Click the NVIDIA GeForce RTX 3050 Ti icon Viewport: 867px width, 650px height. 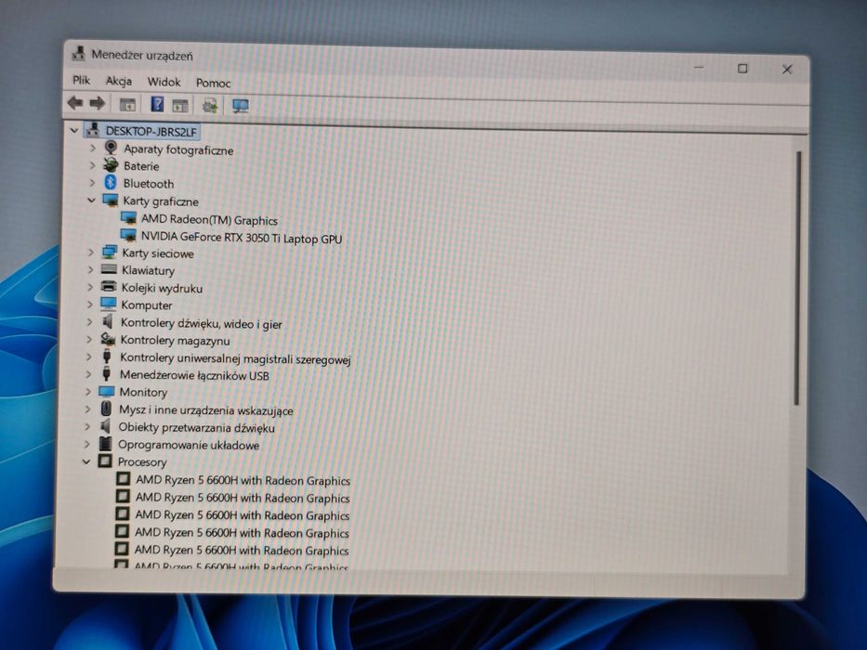click(x=128, y=236)
